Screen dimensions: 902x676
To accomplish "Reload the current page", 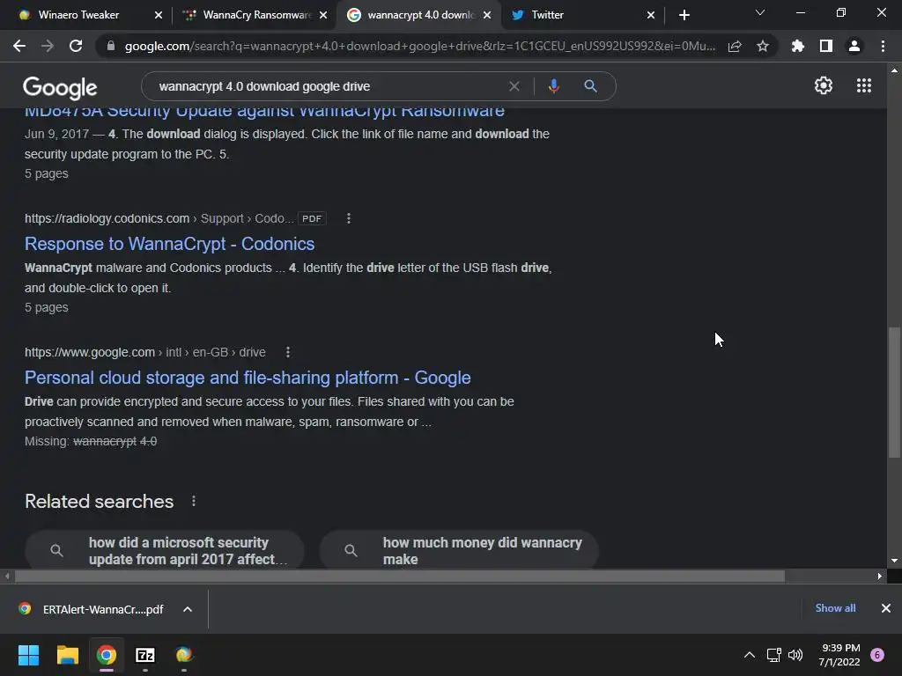I will pos(76,46).
